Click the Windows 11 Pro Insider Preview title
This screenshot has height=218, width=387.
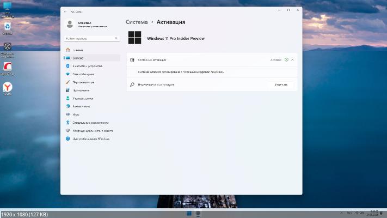click(x=176, y=39)
